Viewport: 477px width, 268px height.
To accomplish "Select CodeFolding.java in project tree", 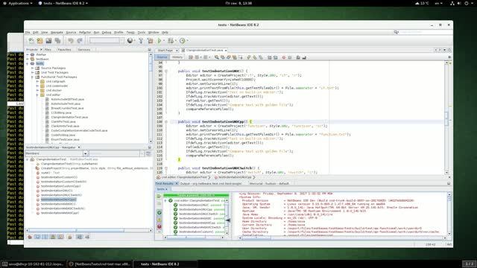I will (x=63, y=135).
